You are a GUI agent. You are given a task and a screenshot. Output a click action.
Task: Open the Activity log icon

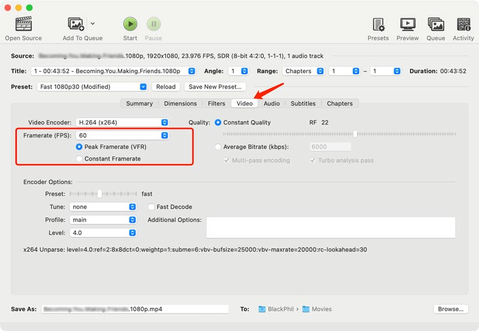coord(463,25)
